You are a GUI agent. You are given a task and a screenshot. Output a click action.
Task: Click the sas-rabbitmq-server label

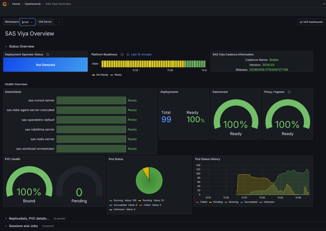tap(39, 129)
